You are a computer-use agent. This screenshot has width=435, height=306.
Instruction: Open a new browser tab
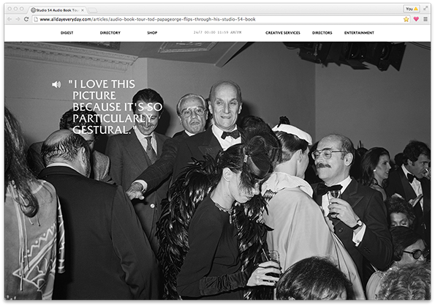pyautogui.click(x=93, y=10)
